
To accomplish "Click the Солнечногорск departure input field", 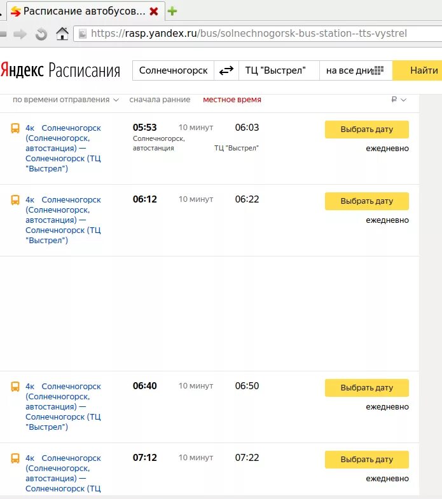I will [173, 70].
